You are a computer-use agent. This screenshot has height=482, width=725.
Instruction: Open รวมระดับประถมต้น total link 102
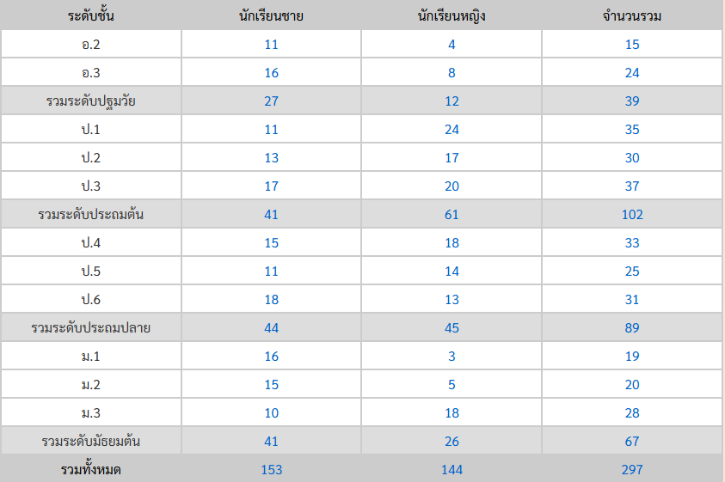632,215
